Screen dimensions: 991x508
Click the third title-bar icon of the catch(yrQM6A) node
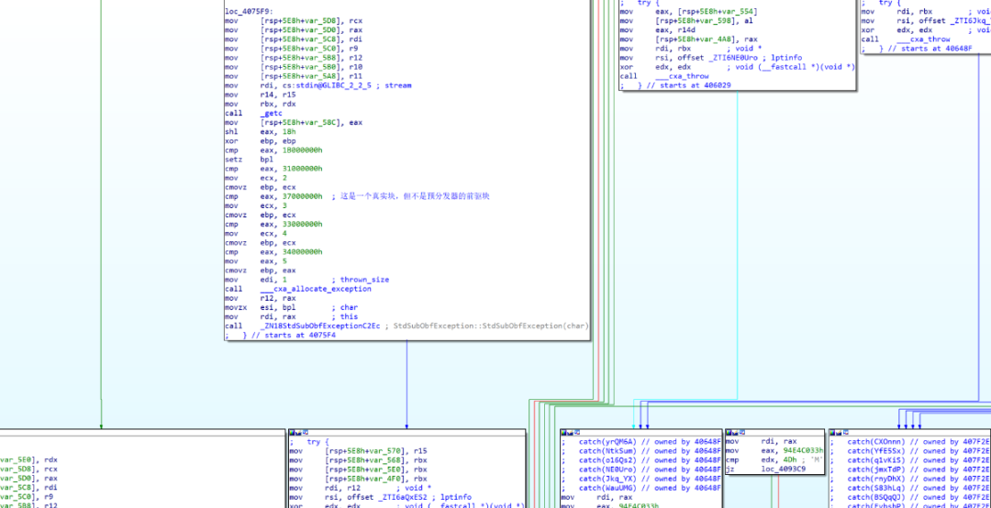[575, 433]
